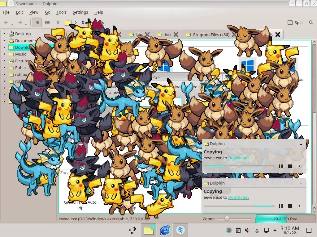Toggle the muted volume tray icon
The width and height of the screenshot is (317, 237).
[x=247, y=230]
